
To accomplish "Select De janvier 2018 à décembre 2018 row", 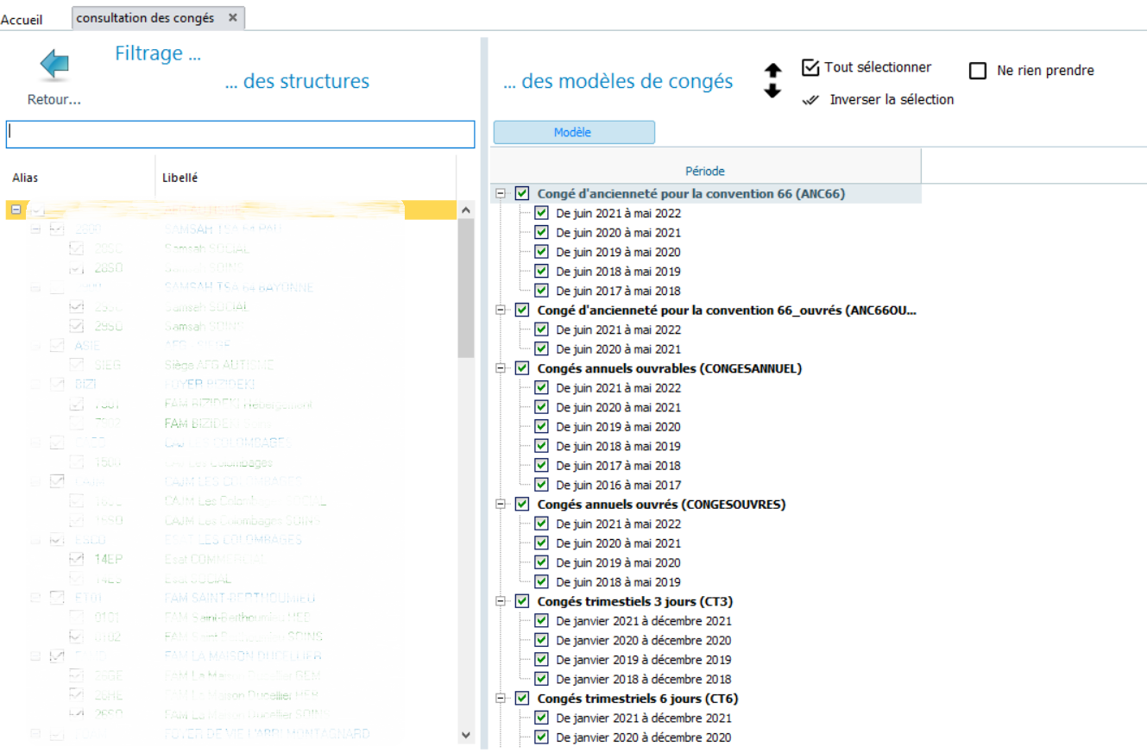I will pos(643,679).
